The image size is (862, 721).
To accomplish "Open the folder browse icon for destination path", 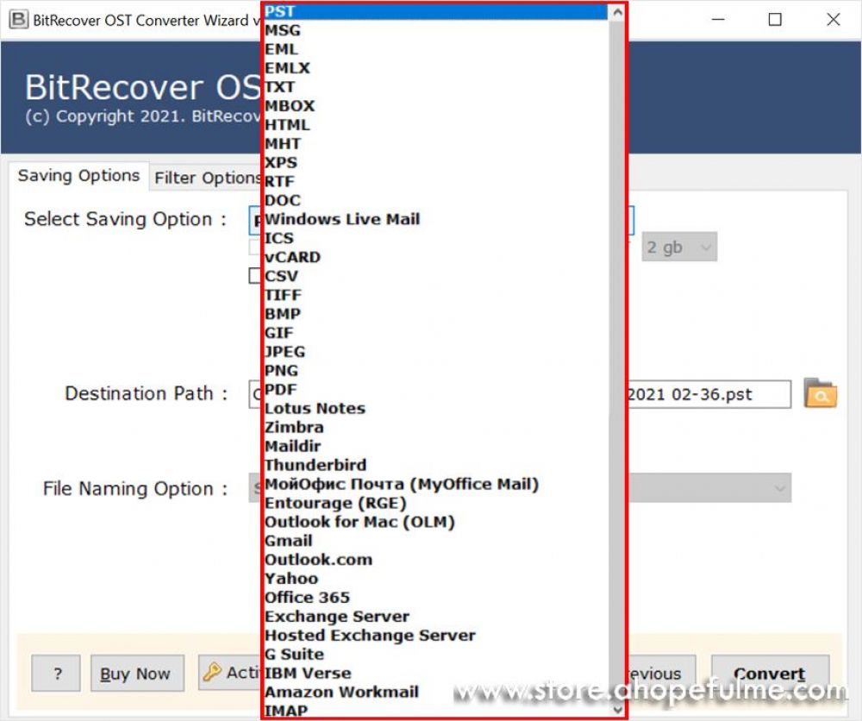I will pyautogui.click(x=821, y=393).
